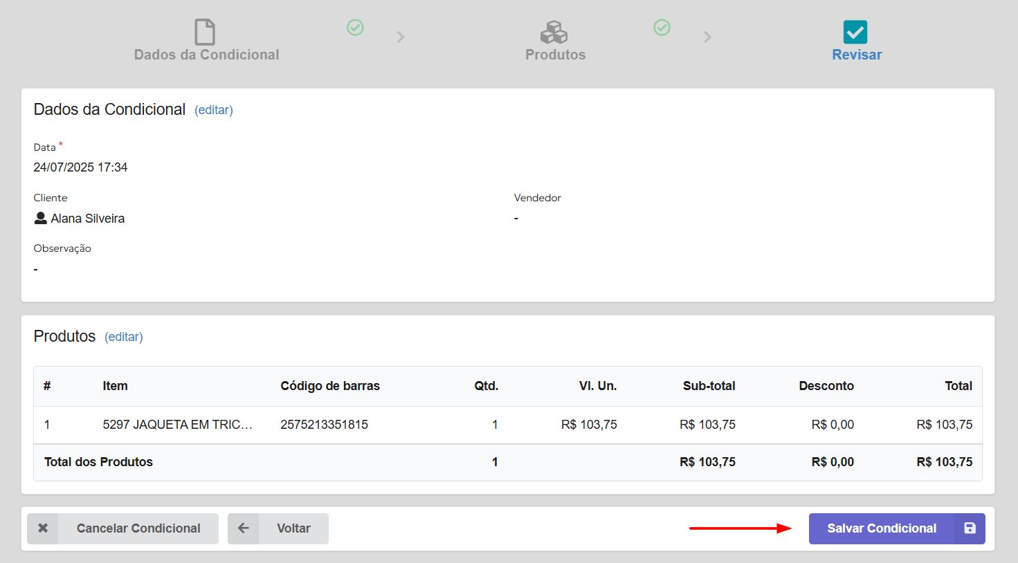
Task: Open editar link next to Dados da Condicional
Action: (x=214, y=110)
